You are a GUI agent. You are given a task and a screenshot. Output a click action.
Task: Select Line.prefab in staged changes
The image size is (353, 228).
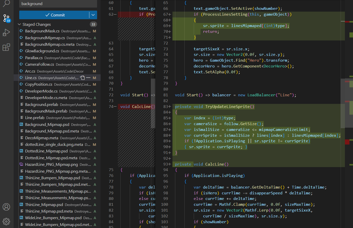(x=57, y=118)
